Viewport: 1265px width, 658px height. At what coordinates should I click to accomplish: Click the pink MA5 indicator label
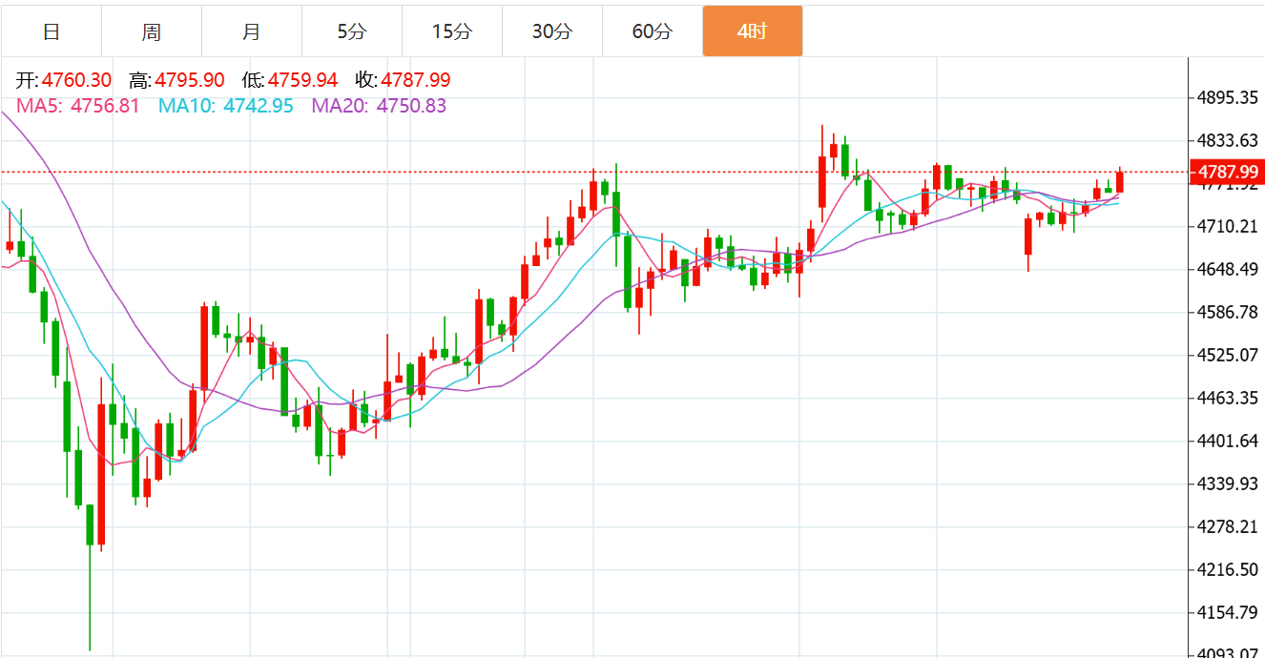coord(77,106)
